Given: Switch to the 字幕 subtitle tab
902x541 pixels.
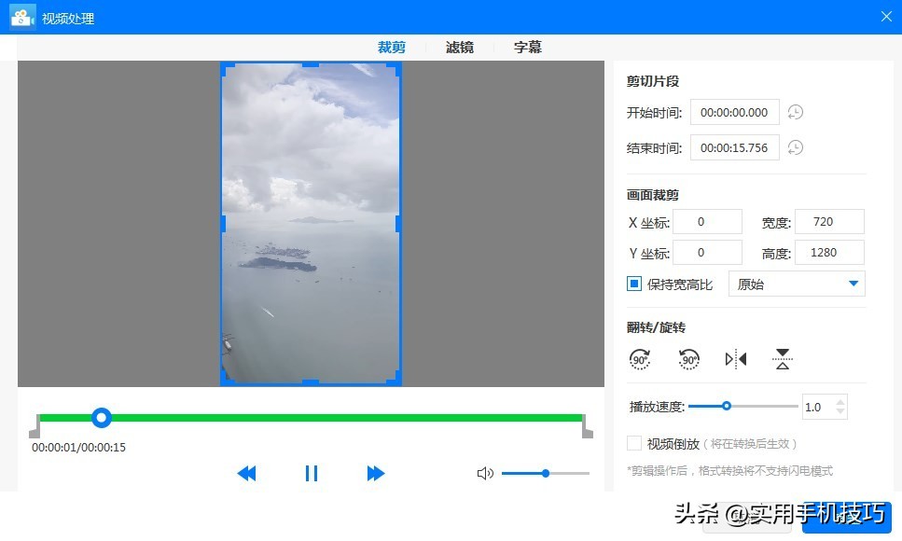Looking at the screenshot, I should point(527,47).
